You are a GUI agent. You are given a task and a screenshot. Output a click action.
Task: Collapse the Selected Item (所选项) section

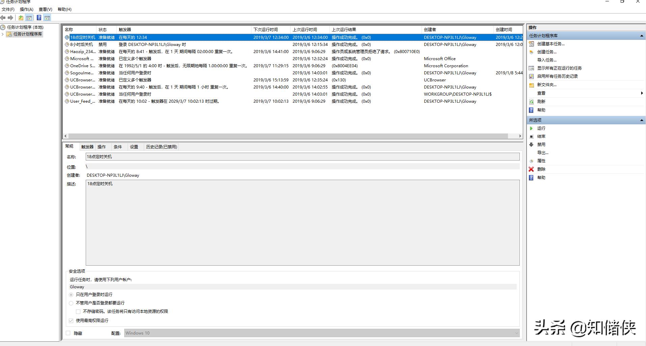641,120
